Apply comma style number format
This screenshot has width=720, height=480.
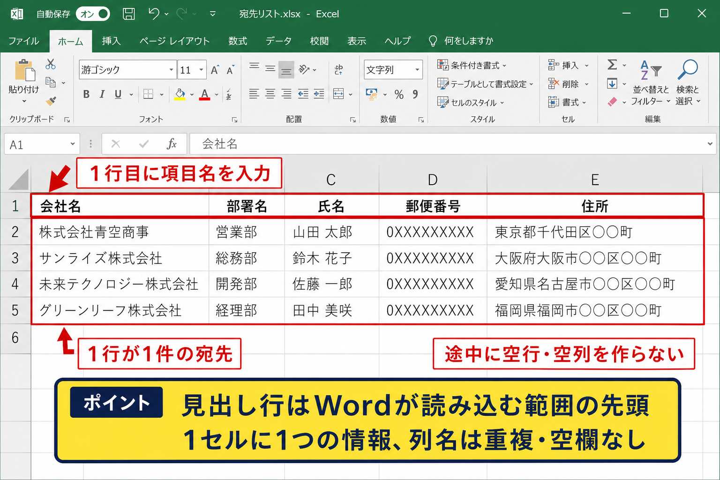coord(415,94)
